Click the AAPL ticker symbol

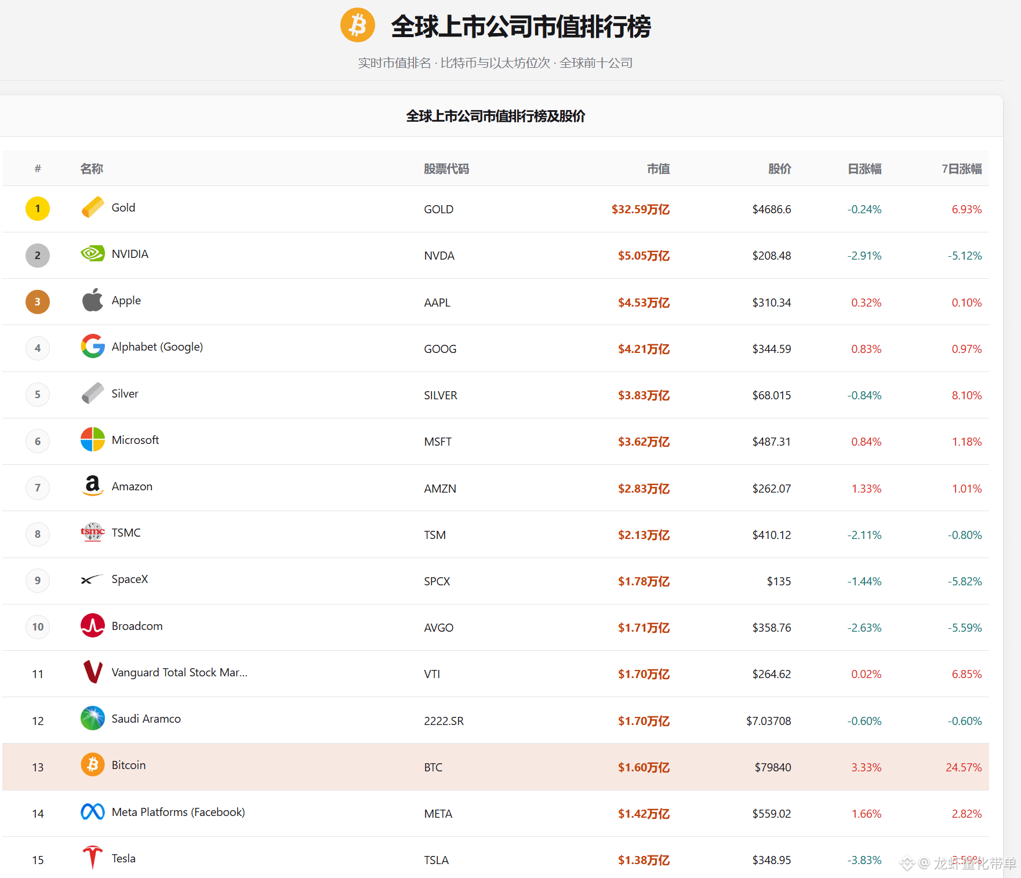pos(437,303)
